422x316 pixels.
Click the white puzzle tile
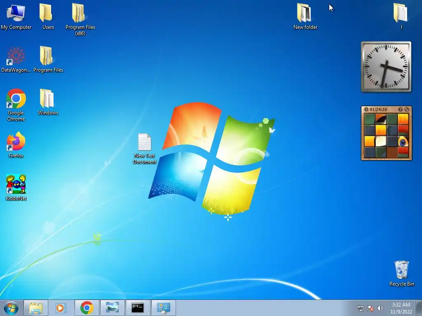[x=381, y=141]
